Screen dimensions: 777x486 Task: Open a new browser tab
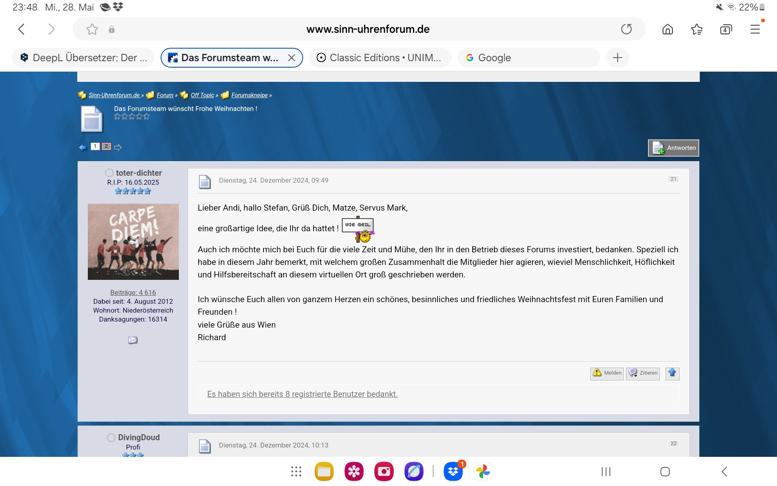tap(617, 58)
